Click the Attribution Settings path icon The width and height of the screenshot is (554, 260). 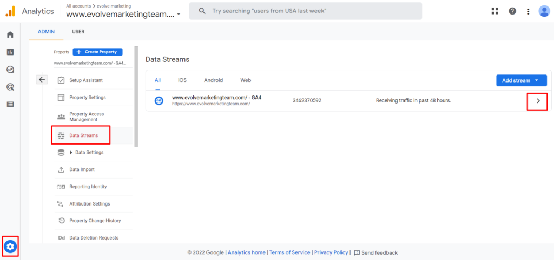click(61, 204)
